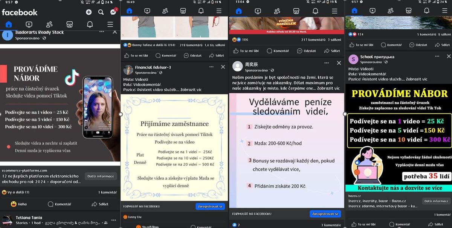452x228 pixels.
Task: Open Video icon in Financial Advisor-3 screenshot
Action: pos(147,11)
